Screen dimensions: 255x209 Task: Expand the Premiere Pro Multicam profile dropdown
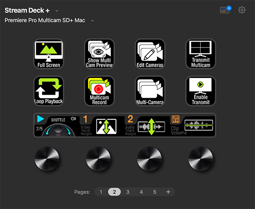click(x=92, y=21)
